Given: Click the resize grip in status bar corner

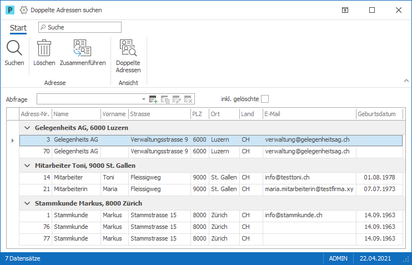Looking at the screenshot, I should [x=406, y=259].
